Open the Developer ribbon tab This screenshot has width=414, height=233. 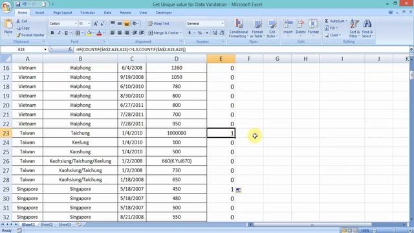coord(164,12)
